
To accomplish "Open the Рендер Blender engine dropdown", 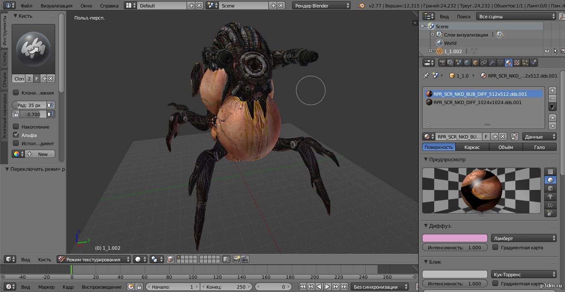I will point(322,5).
